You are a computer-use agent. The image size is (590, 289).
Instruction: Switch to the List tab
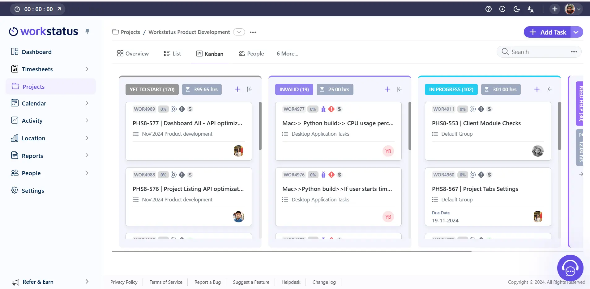point(173,54)
